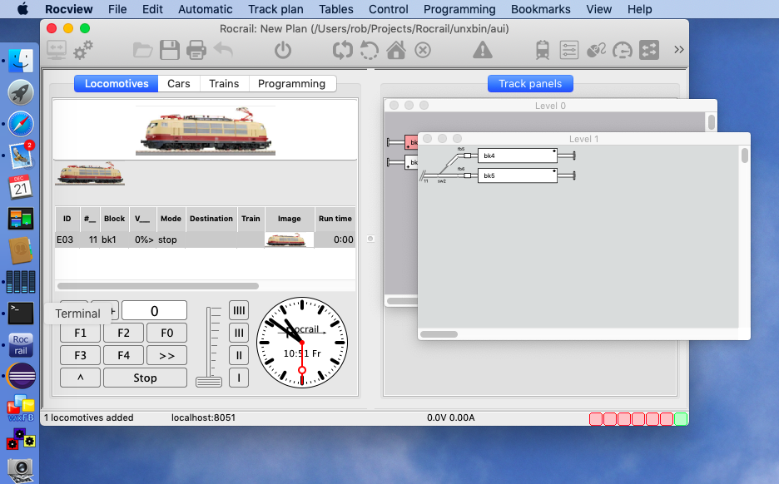Click the open folder toolbar icon
Viewport: 779px width, 484px height.
[x=143, y=51]
